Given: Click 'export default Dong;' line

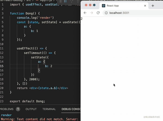Looking at the screenshot, I should (x=27, y=101).
